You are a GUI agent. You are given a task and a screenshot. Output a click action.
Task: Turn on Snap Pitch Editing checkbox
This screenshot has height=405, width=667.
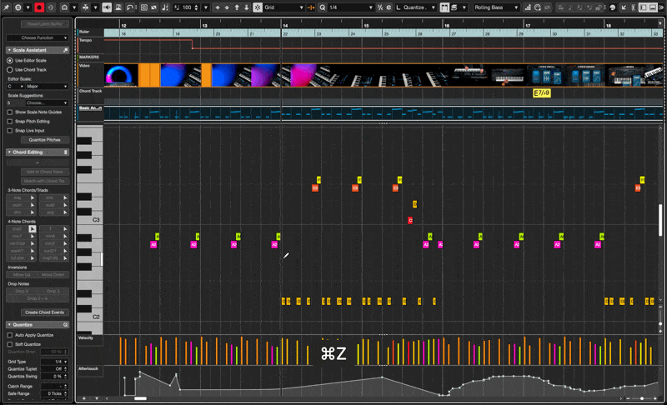pyautogui.click(x=9, y=121)
